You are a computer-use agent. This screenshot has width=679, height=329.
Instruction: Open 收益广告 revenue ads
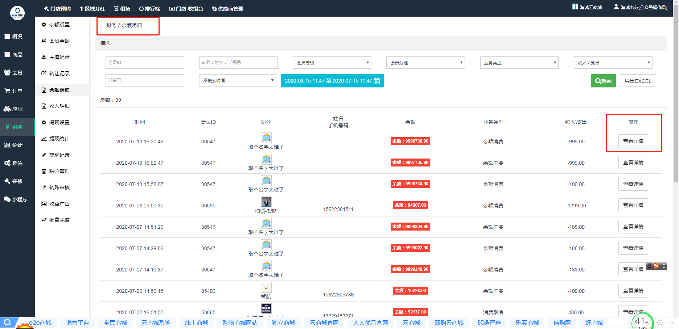(x=55, y=204)
